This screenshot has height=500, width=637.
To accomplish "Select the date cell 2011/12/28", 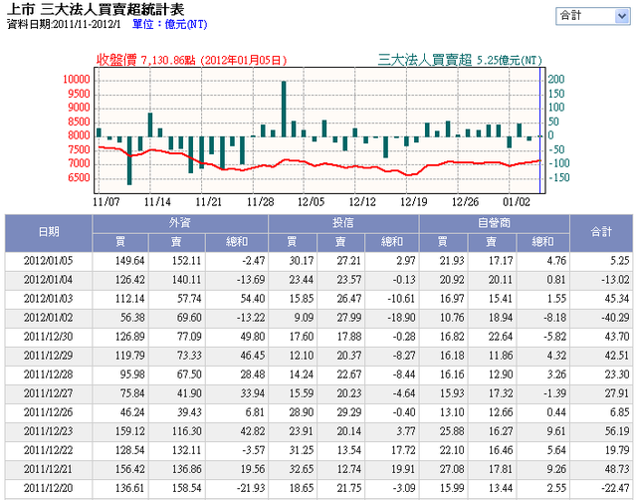I will coord(49,375).
